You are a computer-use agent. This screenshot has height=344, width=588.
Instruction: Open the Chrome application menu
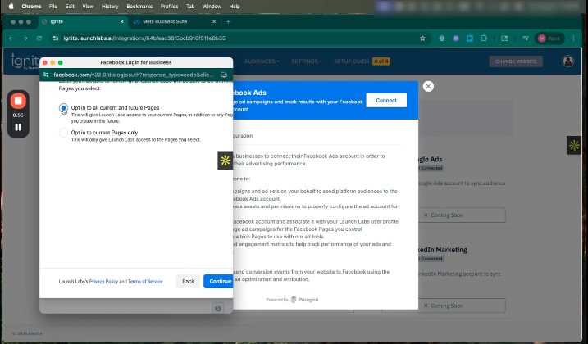31,7
